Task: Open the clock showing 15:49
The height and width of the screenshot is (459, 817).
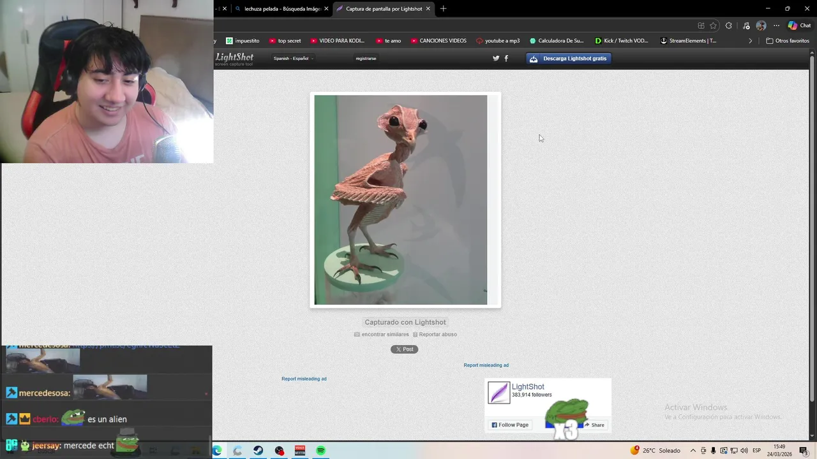Action: 779,451
